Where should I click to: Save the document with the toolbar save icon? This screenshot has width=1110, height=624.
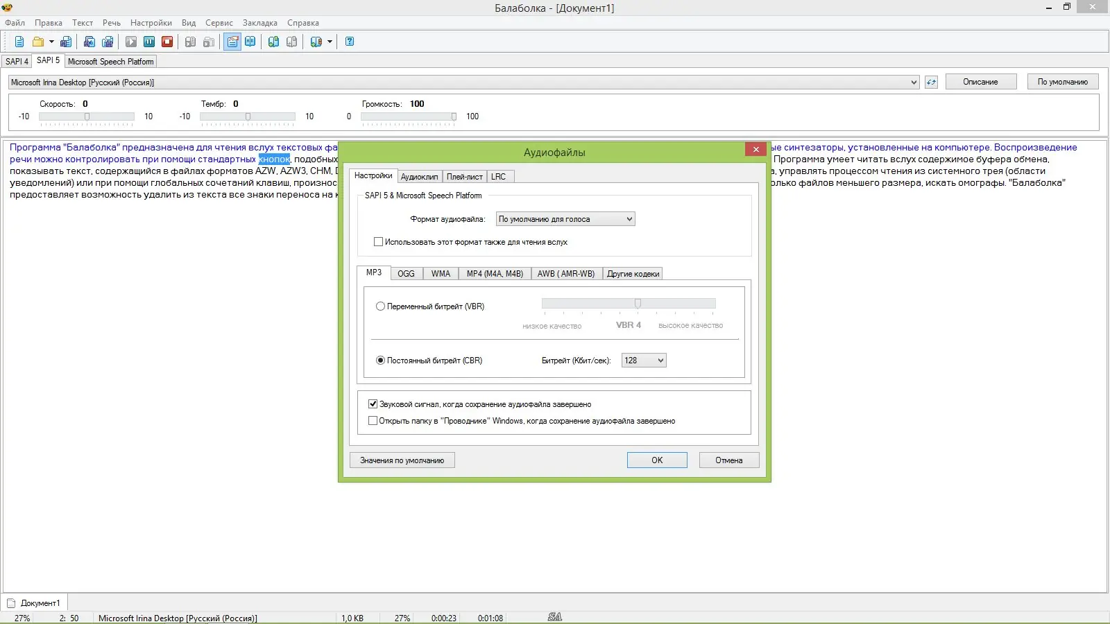coord(66,42)
